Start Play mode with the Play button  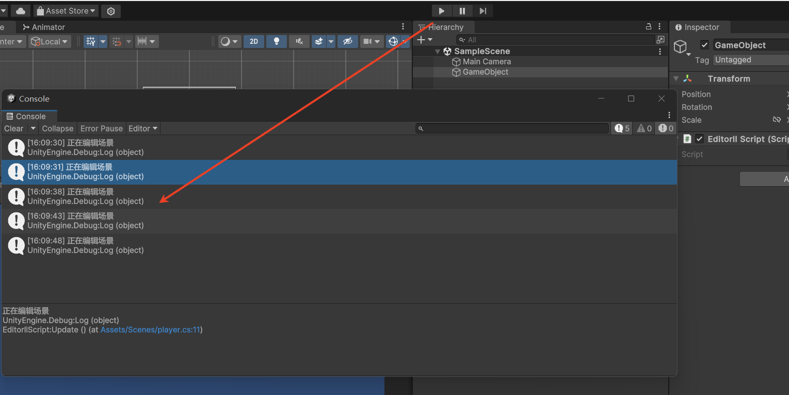click(441, 11)
